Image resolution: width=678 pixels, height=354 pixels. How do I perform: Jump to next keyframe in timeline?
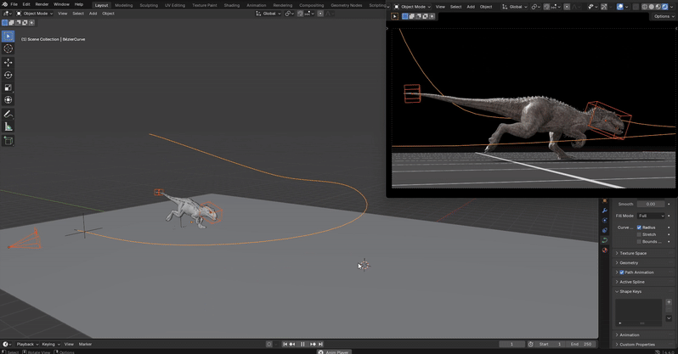(x=313, y=344)
